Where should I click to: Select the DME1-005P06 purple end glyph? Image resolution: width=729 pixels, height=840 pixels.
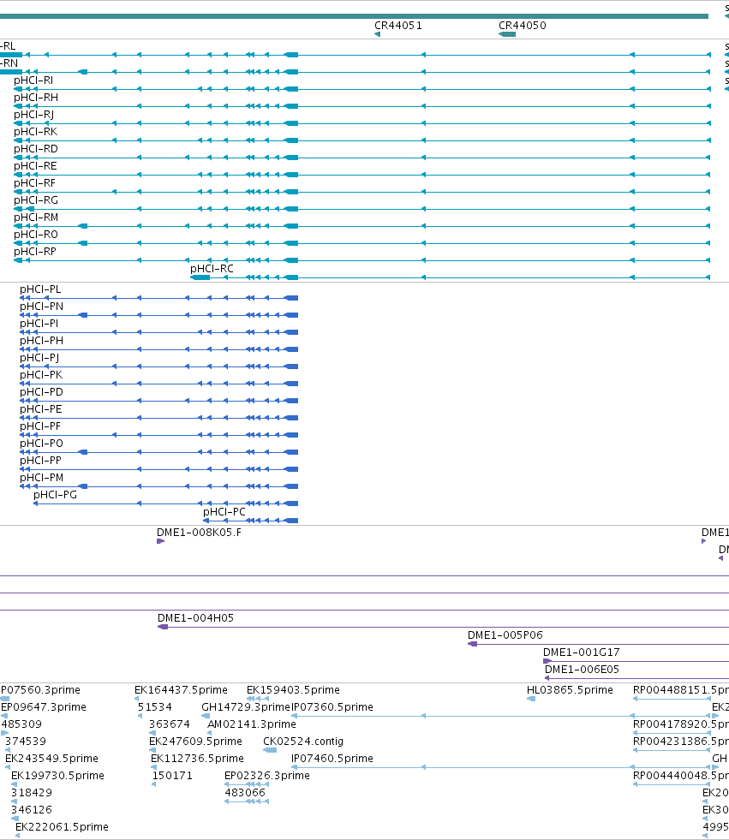click(472, 644)
